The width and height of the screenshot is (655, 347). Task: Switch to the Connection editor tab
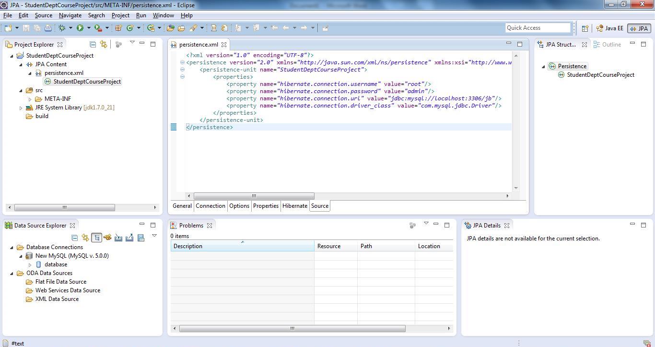210,206
